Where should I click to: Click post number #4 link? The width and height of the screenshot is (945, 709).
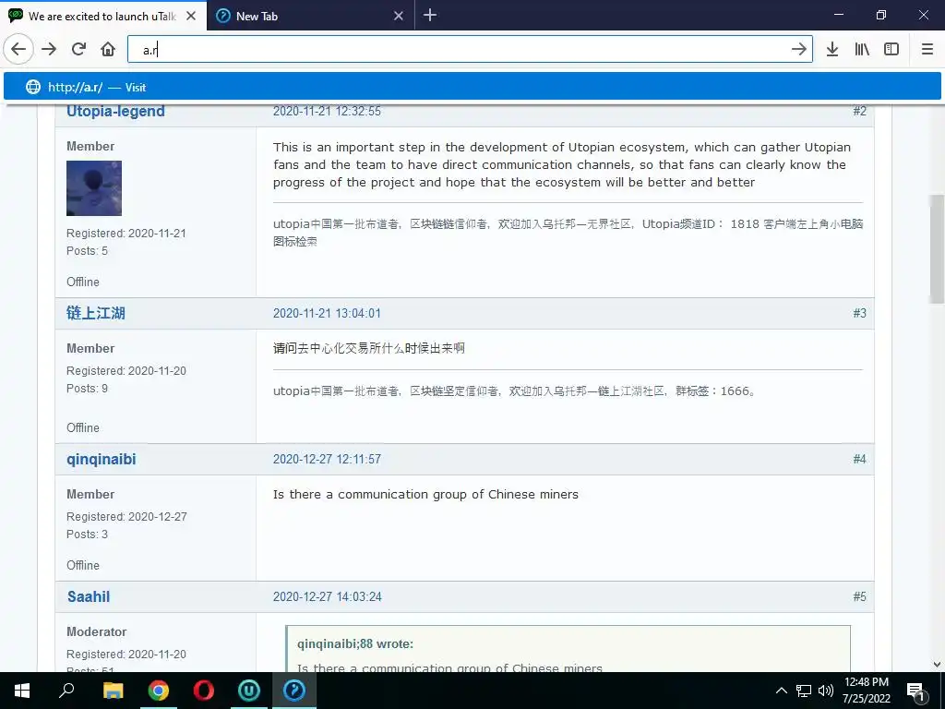[859, 459]
